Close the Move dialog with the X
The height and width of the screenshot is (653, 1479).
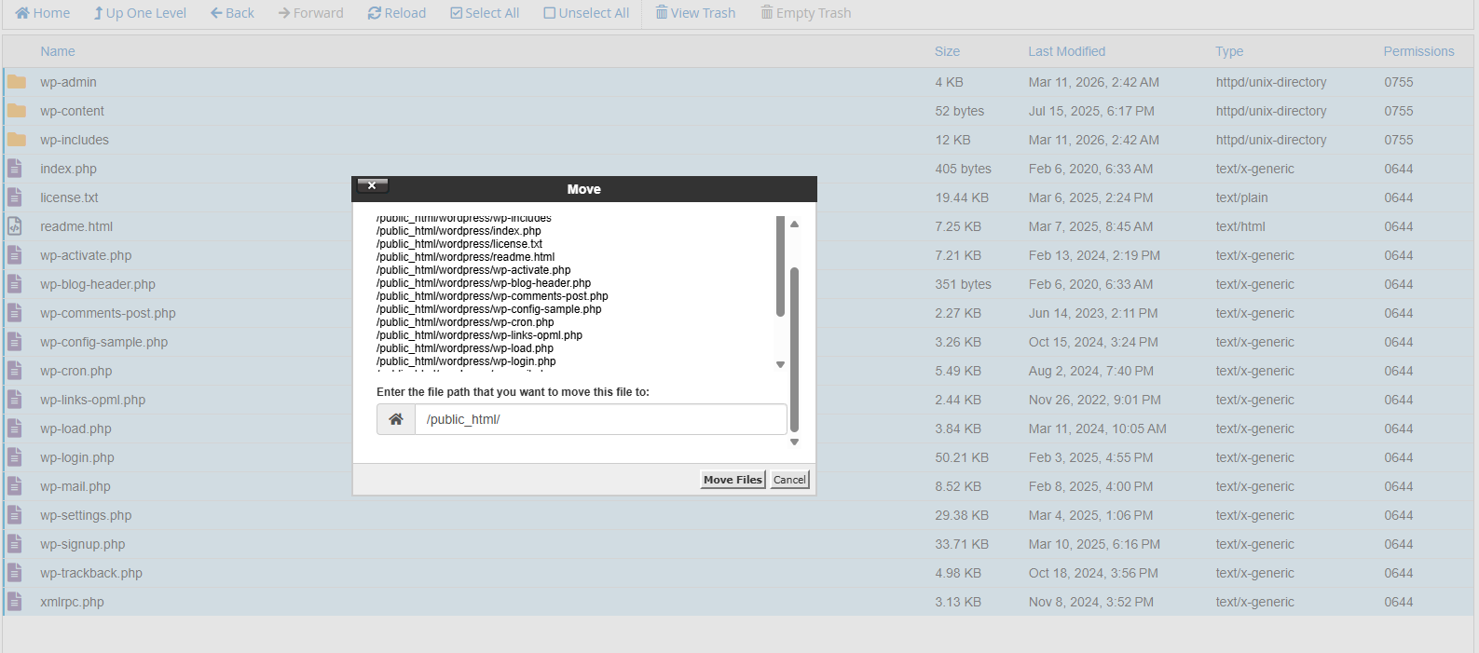372,185
